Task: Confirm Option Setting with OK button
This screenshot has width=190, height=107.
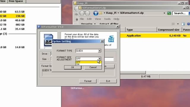Action: (72, 67)
